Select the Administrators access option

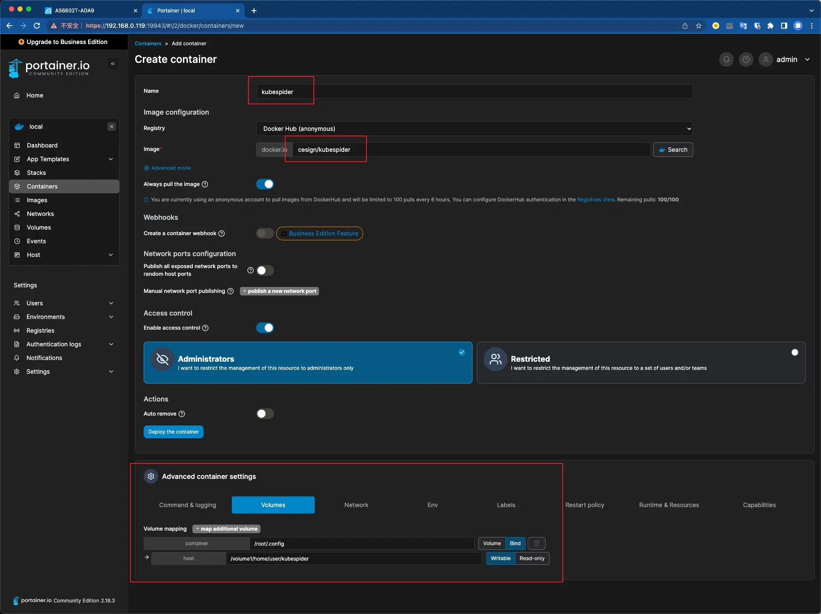(x=308, y=363)
